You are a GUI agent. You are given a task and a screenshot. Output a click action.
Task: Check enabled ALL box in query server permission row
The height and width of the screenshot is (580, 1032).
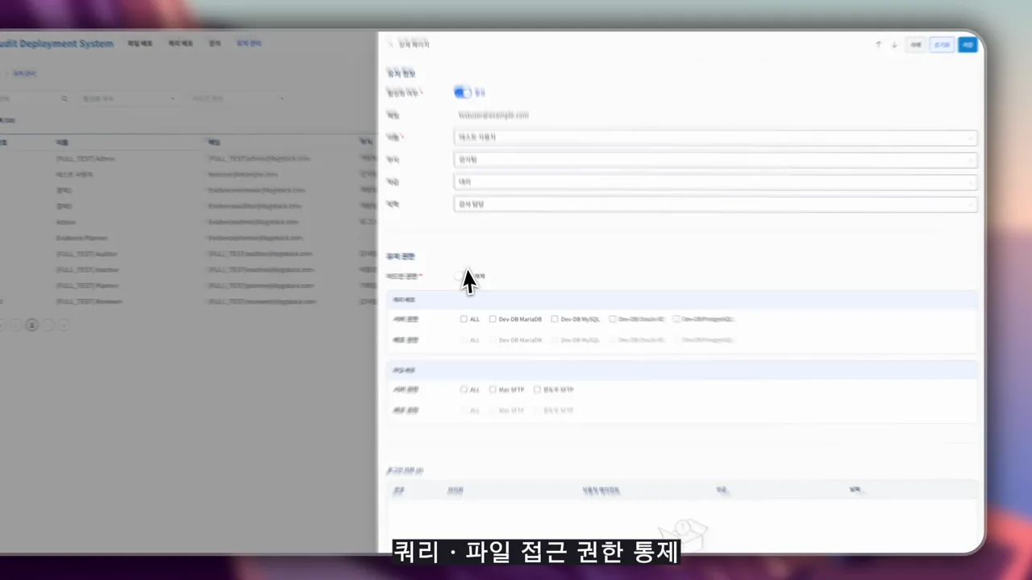tap(464, 319)
